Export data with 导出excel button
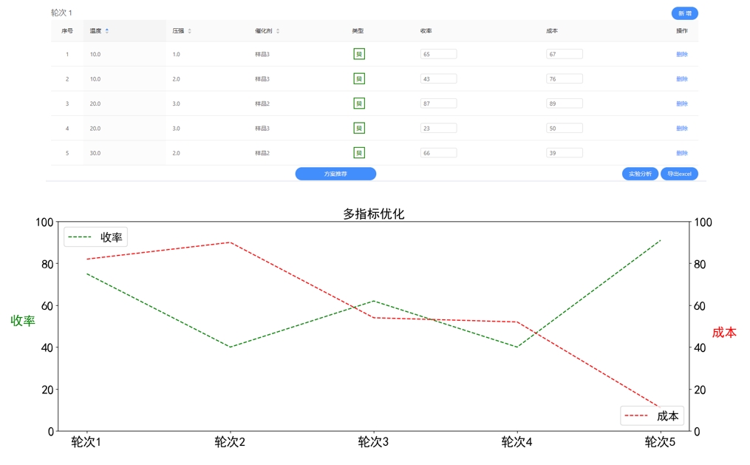This screenshot has width=750, height=465. click(679, 174)
